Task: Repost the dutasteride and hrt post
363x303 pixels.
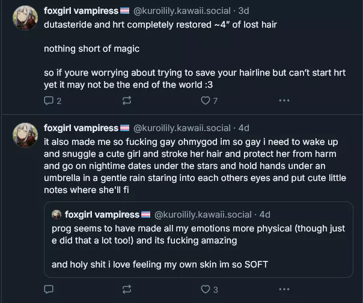Action: [x=127, y=101]
